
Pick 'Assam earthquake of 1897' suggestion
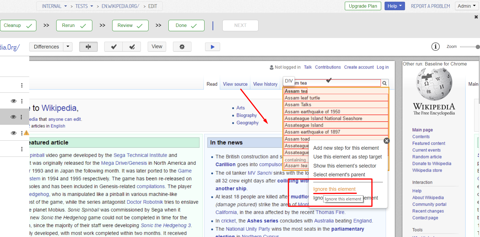(336, 132)
